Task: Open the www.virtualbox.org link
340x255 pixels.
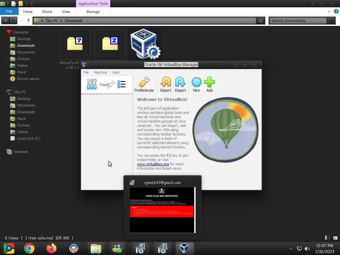Action: pyautogui.click(x=153, y=164)
